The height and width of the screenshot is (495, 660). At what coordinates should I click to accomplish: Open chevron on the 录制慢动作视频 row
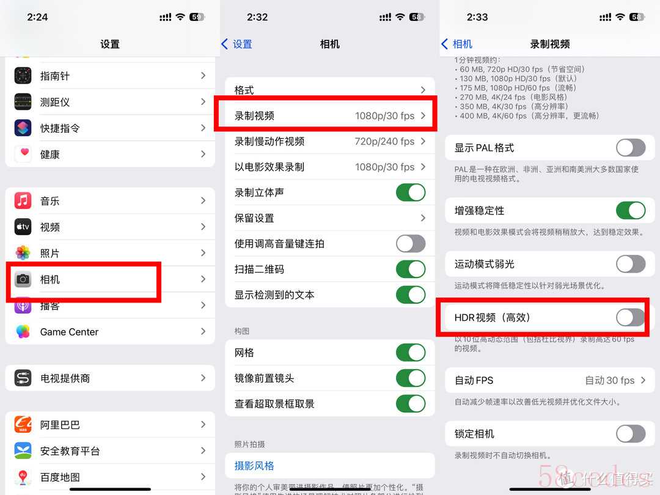423,141
